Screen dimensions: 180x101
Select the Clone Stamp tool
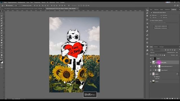pos(2,31)
